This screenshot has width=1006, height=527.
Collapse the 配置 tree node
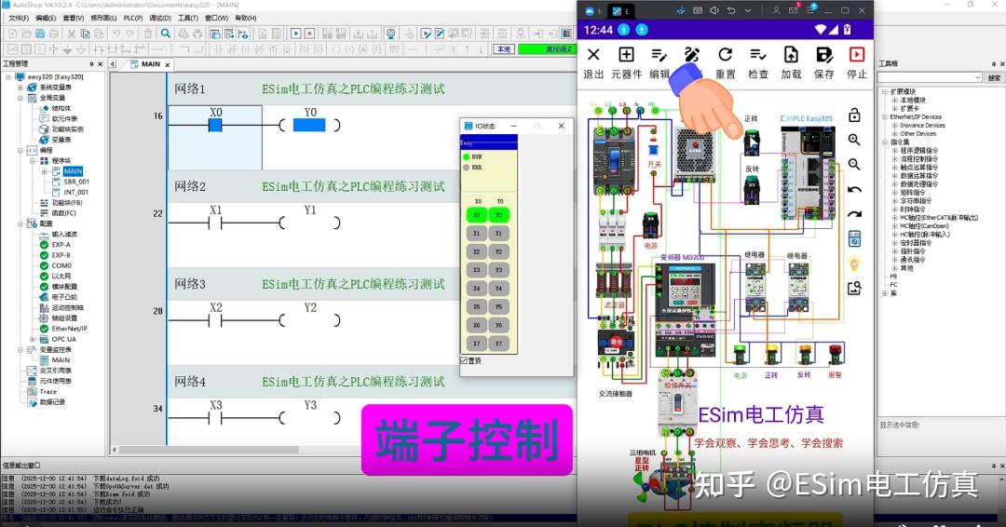pos(20,223)
